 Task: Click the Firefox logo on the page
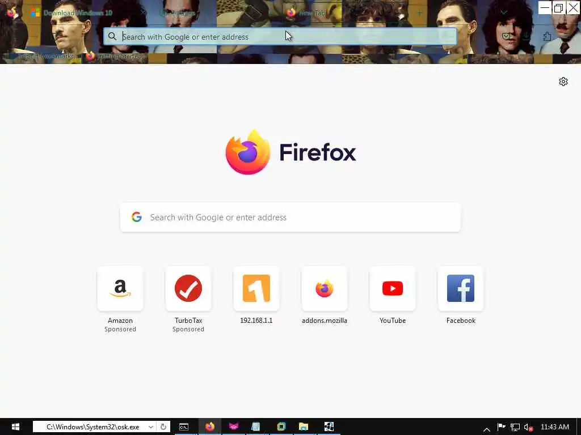point(247,152)
